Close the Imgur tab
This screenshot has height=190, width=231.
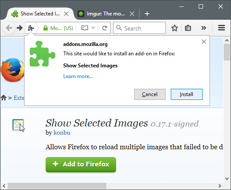pyautogui.click(x=132, y=14)
